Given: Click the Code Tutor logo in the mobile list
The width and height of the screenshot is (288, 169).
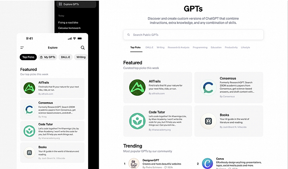Looking at the screenshot, I should (29, 131).
